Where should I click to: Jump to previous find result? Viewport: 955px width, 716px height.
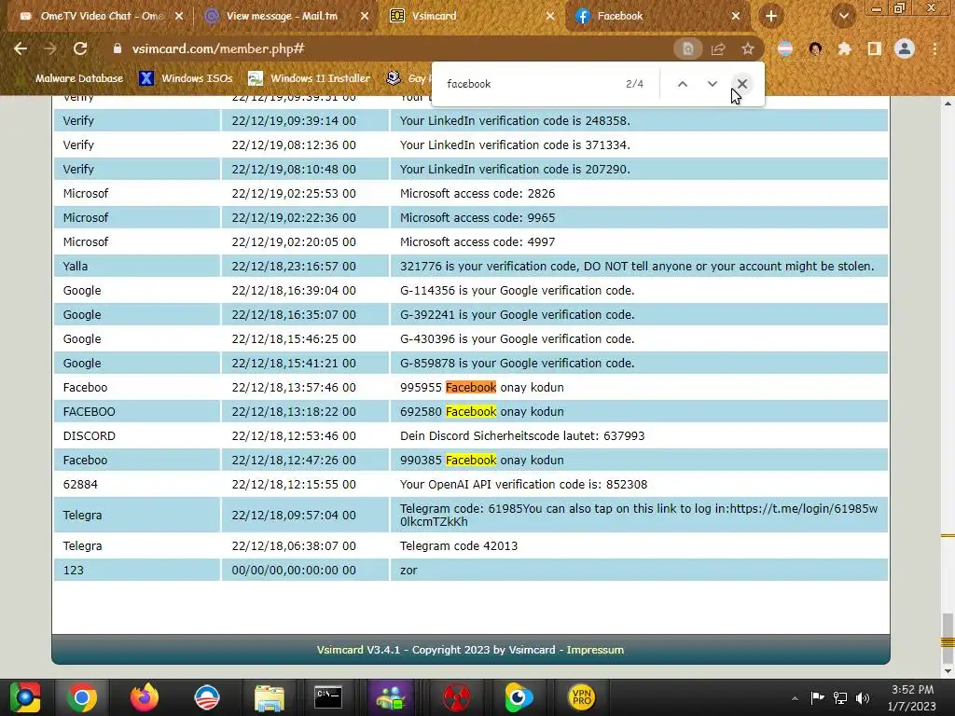(682, 84)
